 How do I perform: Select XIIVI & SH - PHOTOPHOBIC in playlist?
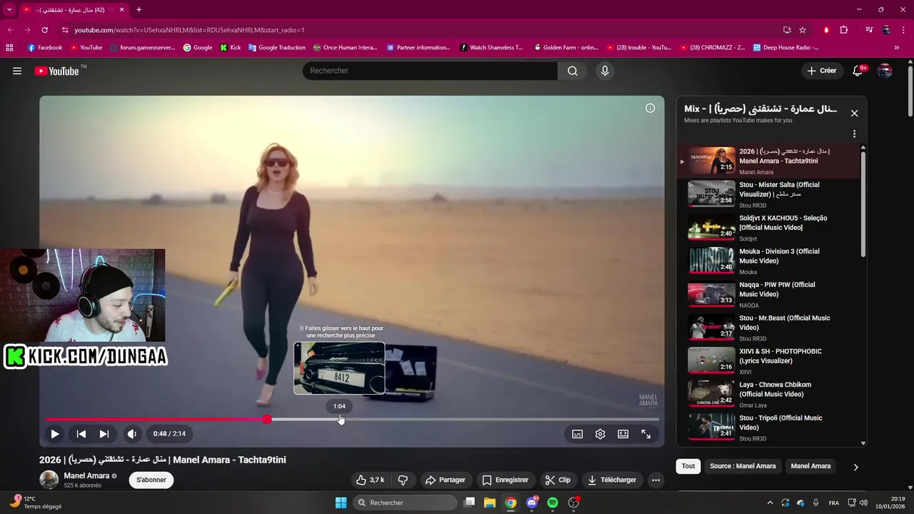click(x=769, y=361)
